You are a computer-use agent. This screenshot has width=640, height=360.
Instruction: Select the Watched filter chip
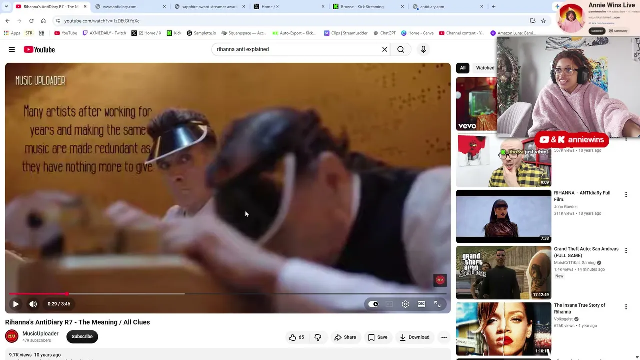pos(485,68)
